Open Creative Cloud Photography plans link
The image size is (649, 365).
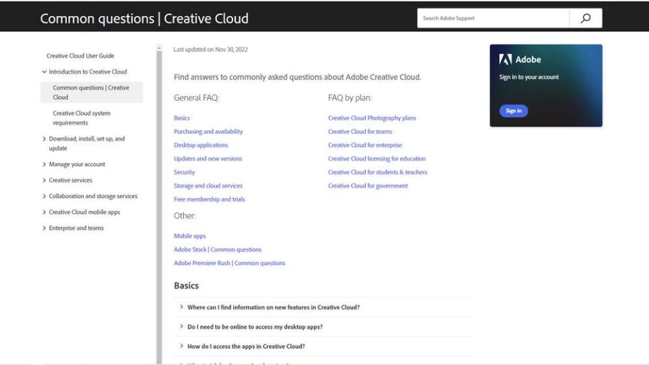coord(372,118)
